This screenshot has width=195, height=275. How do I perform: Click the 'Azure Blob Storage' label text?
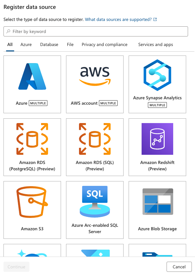157,229
